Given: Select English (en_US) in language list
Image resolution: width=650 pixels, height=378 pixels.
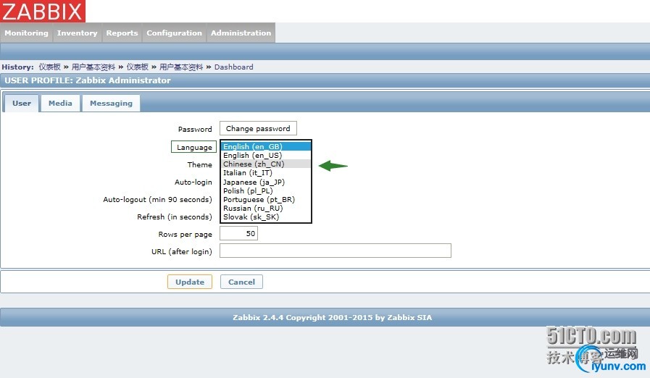Looking at the screenshot, I should coord(266,155).
